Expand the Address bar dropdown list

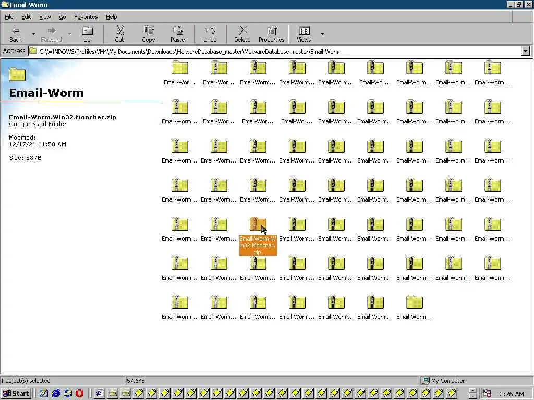point(526,52)
